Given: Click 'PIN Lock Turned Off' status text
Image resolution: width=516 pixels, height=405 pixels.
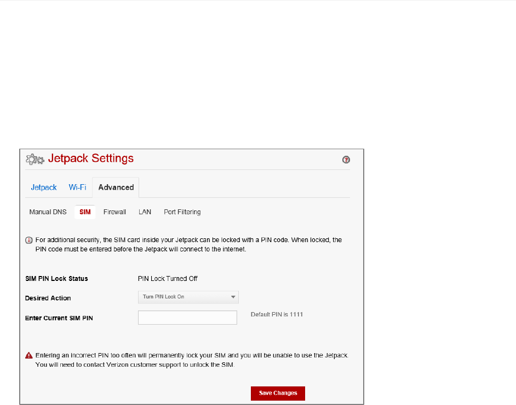Looking at the screenshot, I should [168, 279].
